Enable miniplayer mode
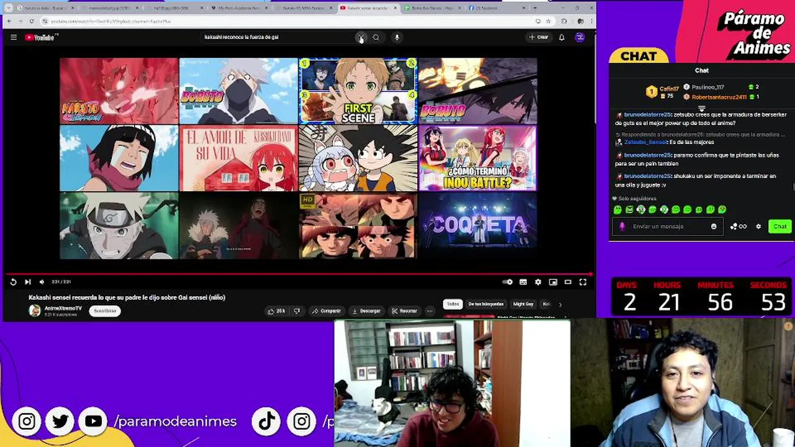Image resolution: width=795 pixels, height=447 pixels. coord(553,282)
